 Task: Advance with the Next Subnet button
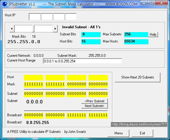coord(94,106)
